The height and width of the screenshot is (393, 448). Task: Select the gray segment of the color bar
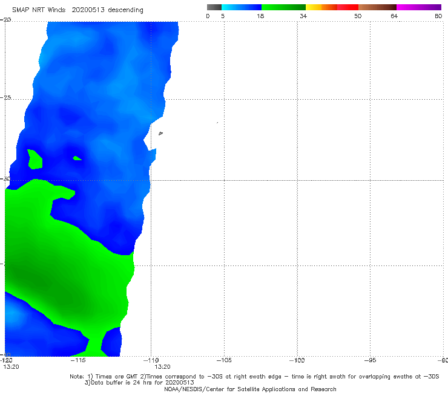214,7
